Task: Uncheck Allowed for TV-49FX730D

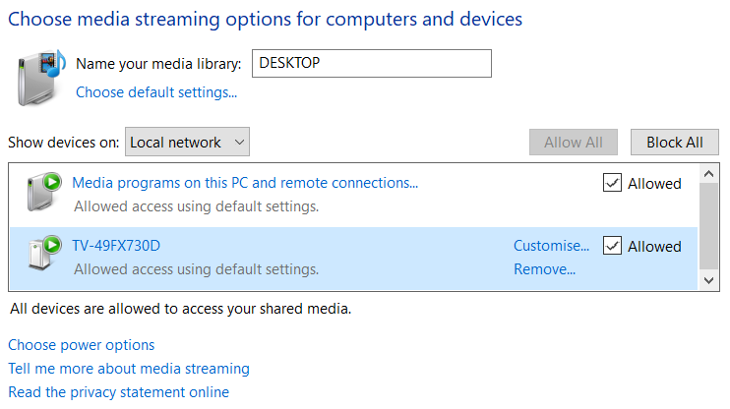Action: tap(612, 246)
